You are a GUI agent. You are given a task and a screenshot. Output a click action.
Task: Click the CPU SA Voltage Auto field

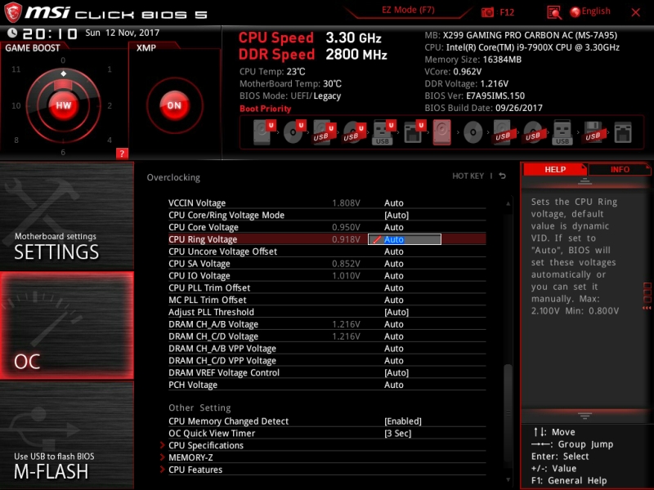[x=393, y=264]
